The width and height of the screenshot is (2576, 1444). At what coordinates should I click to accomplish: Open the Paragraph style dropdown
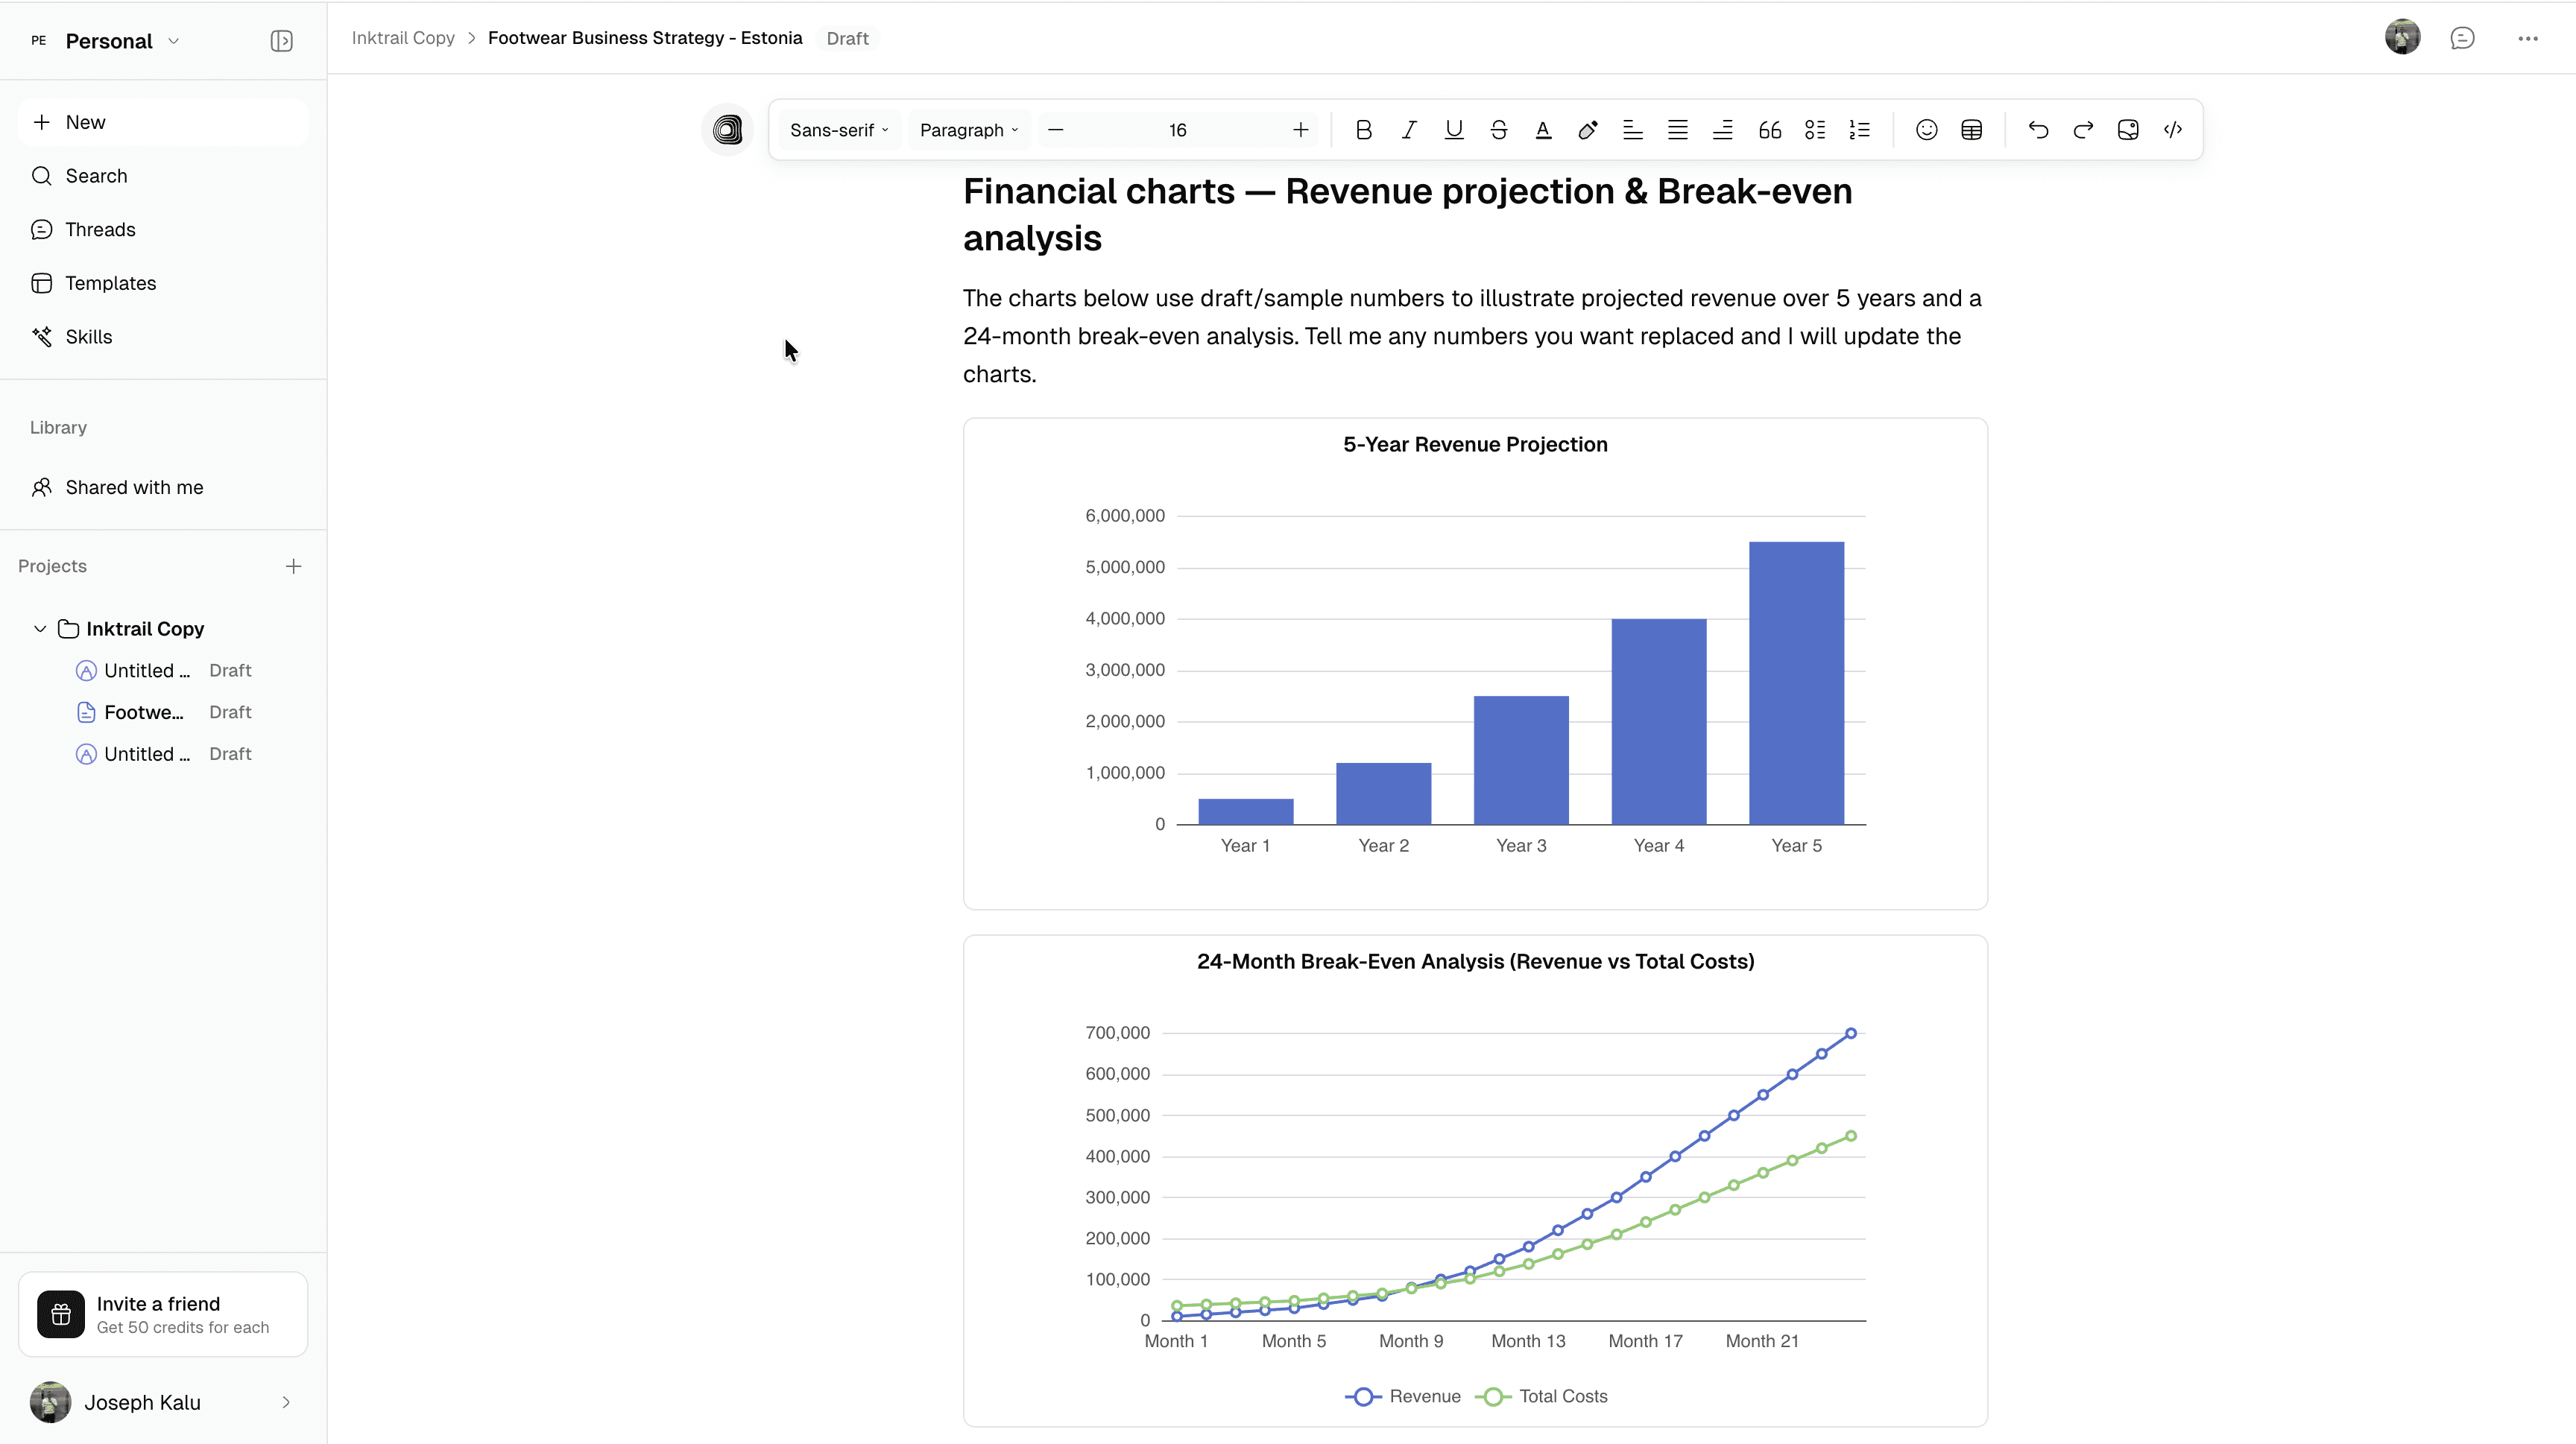[966, 130]
